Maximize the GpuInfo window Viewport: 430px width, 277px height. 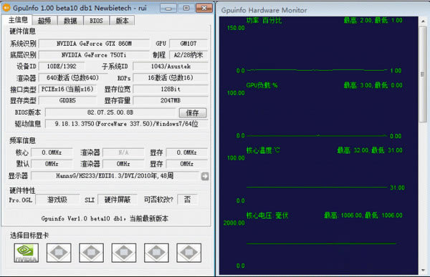click(x=186, y=8)
